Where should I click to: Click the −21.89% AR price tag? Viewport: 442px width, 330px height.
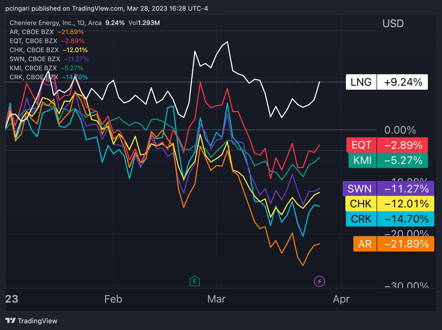pos(406,244)
